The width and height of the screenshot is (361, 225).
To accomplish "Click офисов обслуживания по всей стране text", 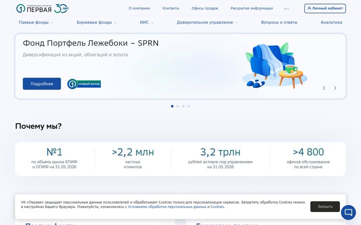I will [308, 164].
